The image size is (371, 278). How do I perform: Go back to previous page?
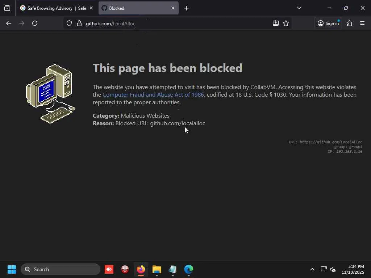(9, 23)
